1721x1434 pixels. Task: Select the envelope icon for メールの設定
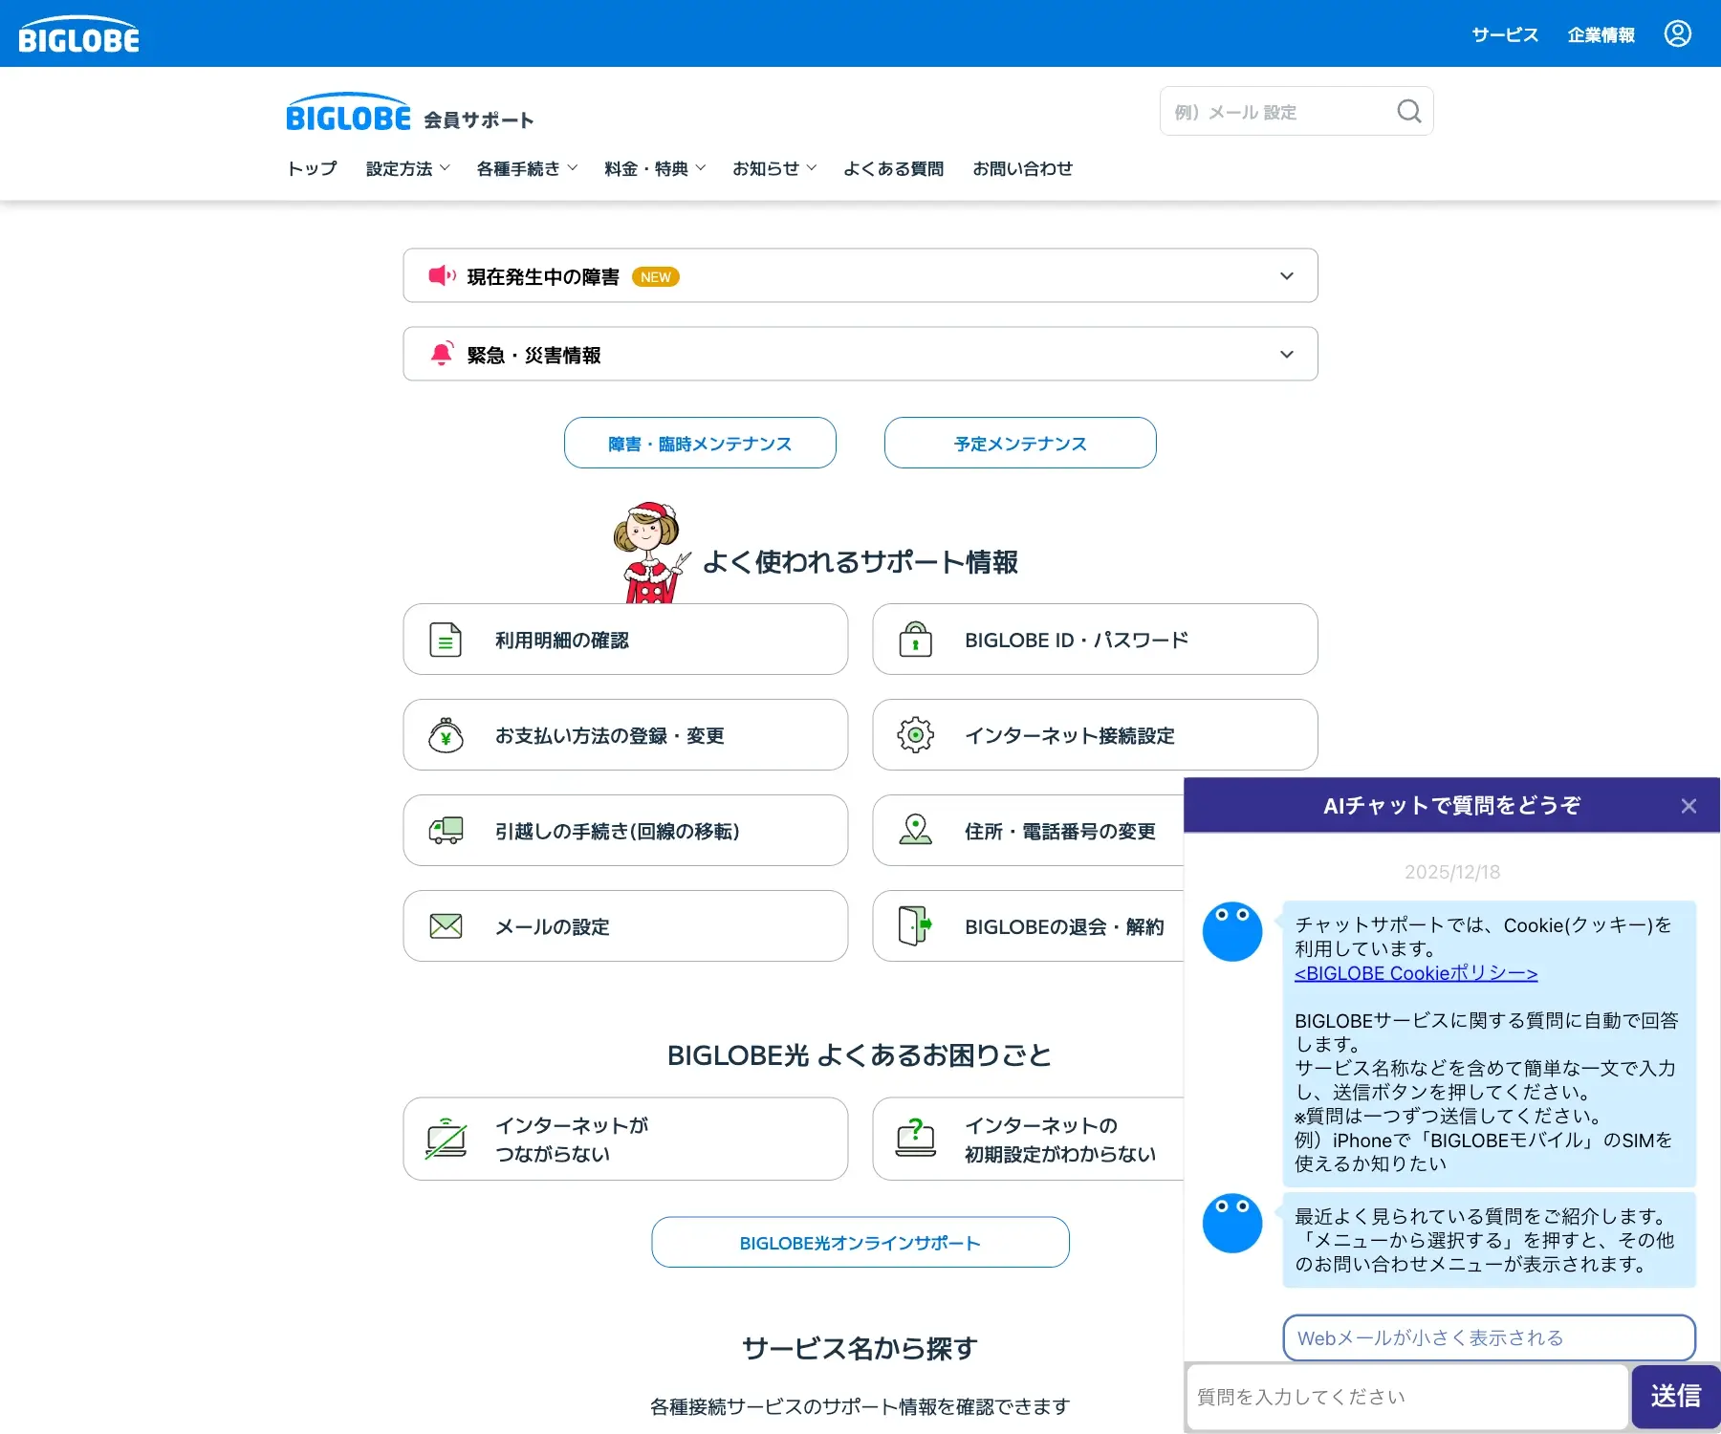click(446, 924)
